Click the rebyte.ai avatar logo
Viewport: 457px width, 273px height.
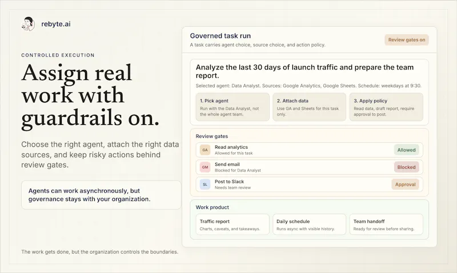tap(28, 24)
